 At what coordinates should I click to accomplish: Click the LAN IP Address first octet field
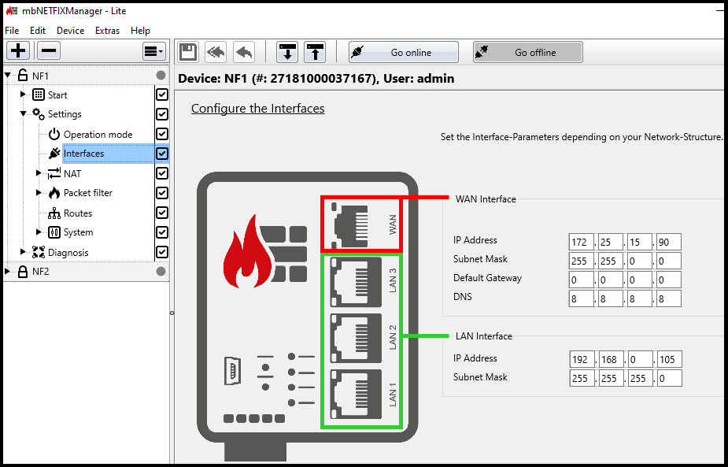pos(582,359)
